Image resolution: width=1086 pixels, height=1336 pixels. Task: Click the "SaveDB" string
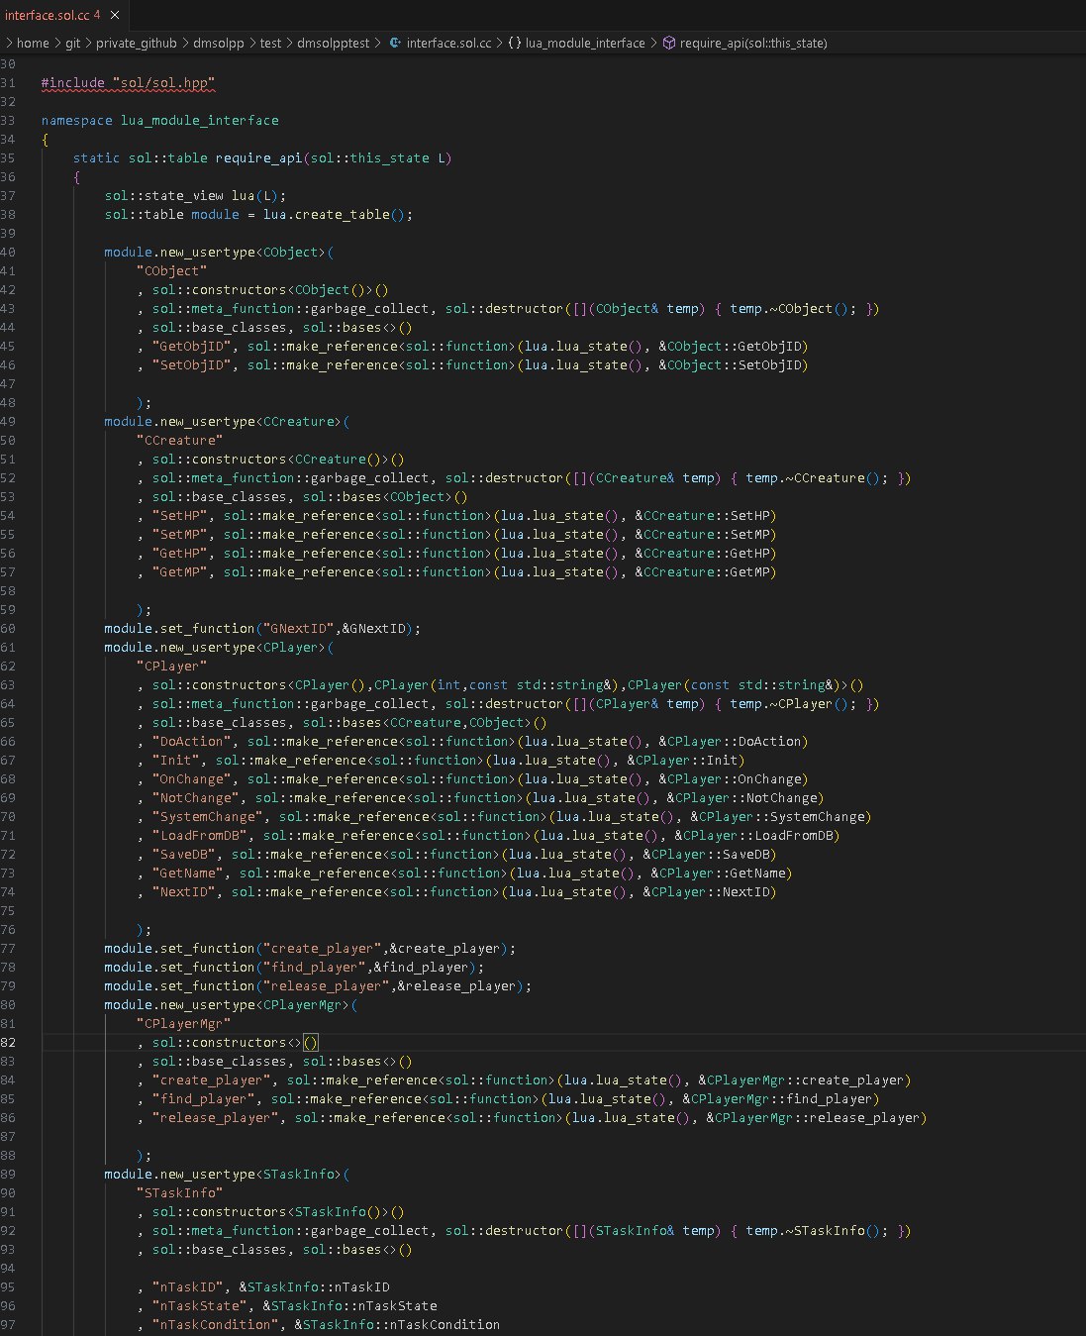(183, 854)
